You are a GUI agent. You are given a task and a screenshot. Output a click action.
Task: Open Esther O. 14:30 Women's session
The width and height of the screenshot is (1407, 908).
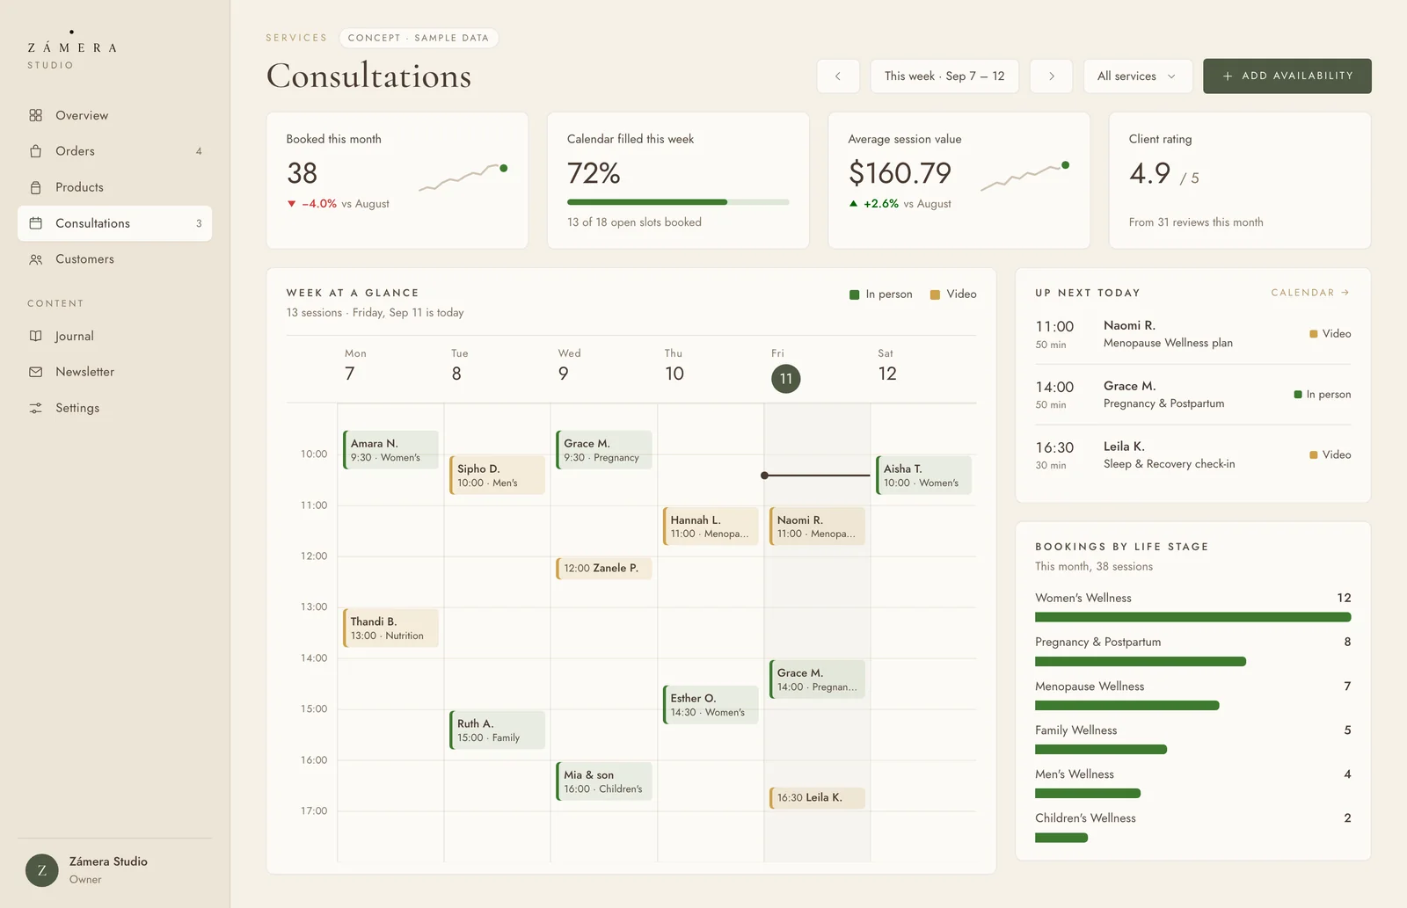711,705
